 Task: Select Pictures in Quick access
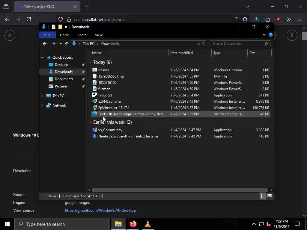[x=61, y=86]
